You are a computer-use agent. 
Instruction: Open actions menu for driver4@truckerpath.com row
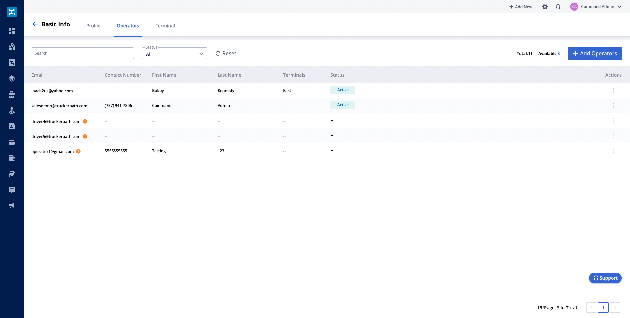[x=614, y=121]
